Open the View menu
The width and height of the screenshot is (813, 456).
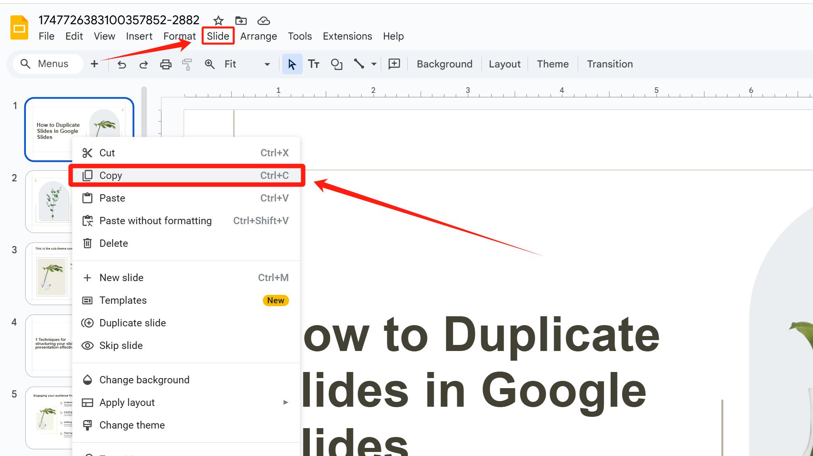[x=105, y=36]
